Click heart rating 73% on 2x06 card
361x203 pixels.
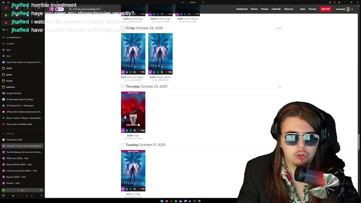pyautogui.click(x=169, y=72)
